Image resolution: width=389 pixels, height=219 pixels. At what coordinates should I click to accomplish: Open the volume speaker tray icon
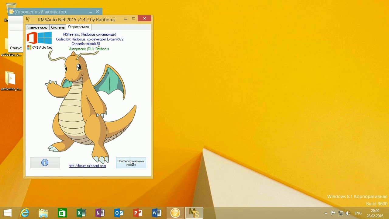(x=348, y=213)
